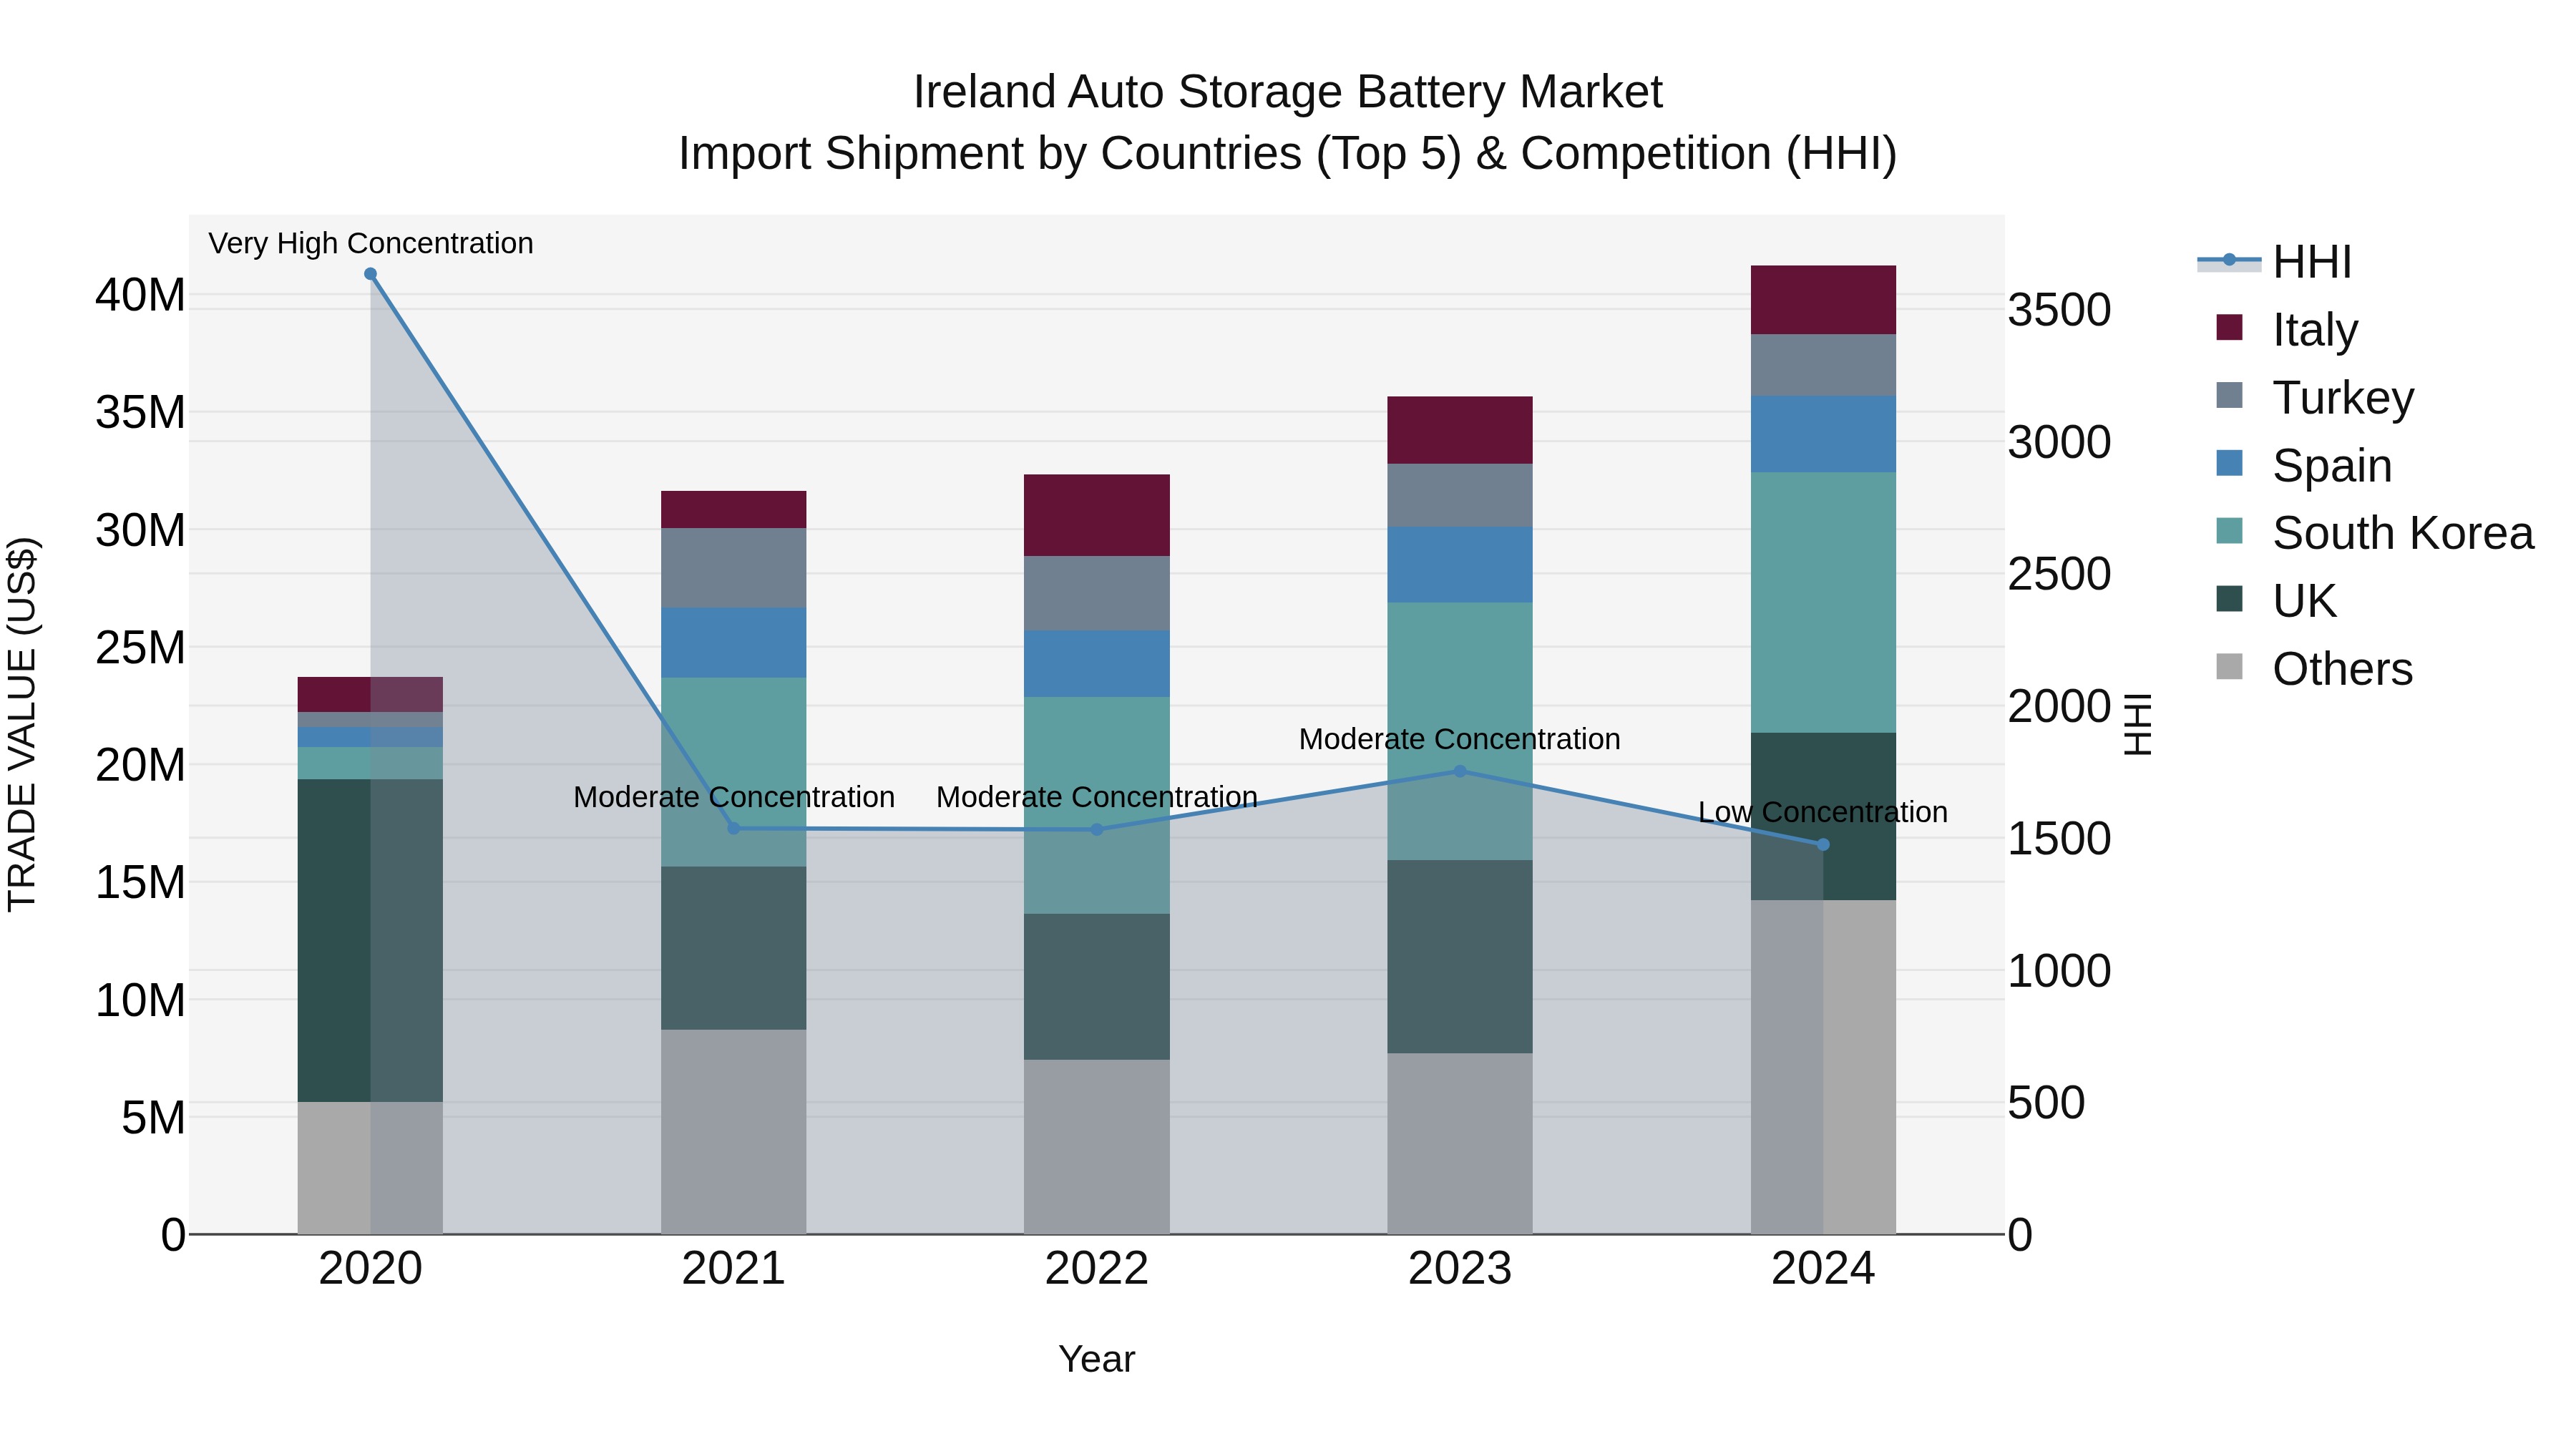Click the HHI data point for 2023
This screenshot has height=1449, width=2576.
[1459, 771]
